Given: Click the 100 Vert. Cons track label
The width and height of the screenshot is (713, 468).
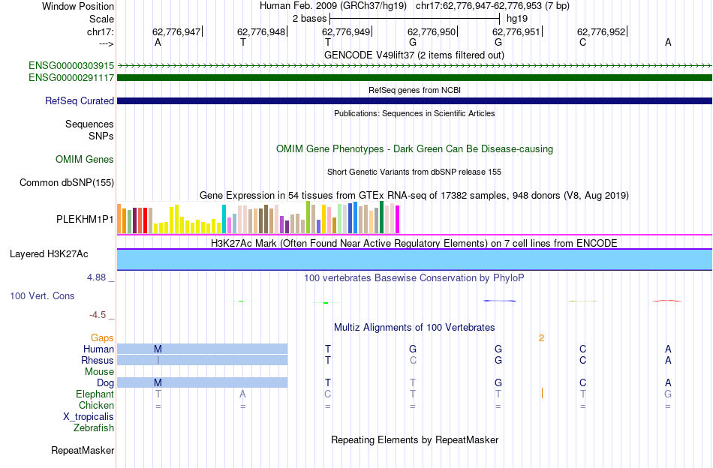Looking at the screenshot, I should (x=42, y=295).
